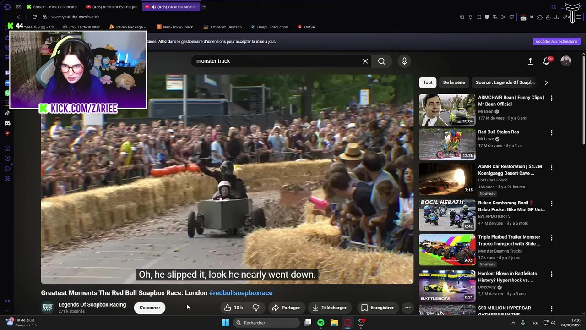Viewport: 586px width, 330px height.
Task: Open options menu for Triple Flatbed Trailer video
Action: click(x=551, y=238)
